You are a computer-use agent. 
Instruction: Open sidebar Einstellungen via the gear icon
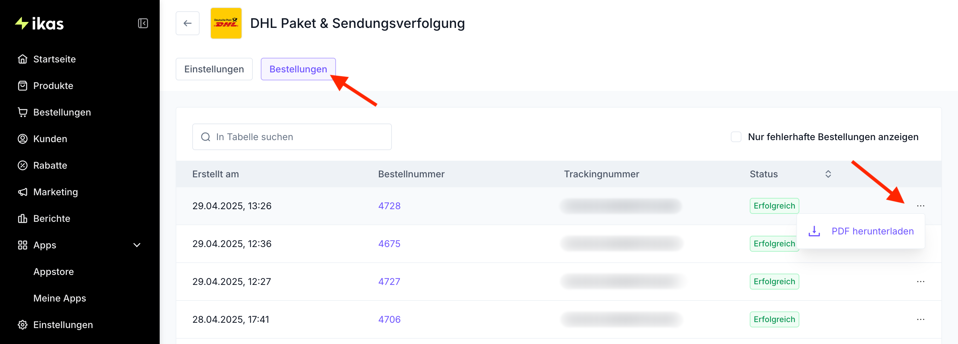click(x=23, y=325)
